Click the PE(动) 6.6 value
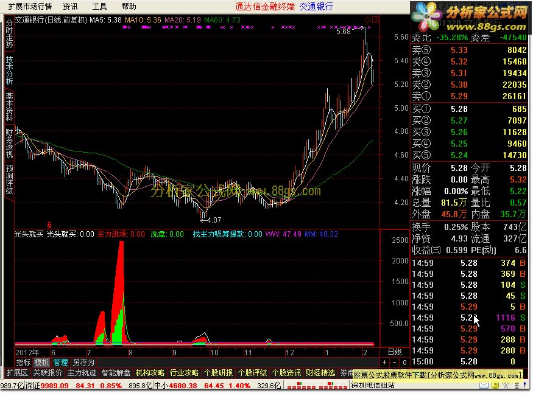Image resolution: width=533 pixels, height=393 pixels. [520, 250]
